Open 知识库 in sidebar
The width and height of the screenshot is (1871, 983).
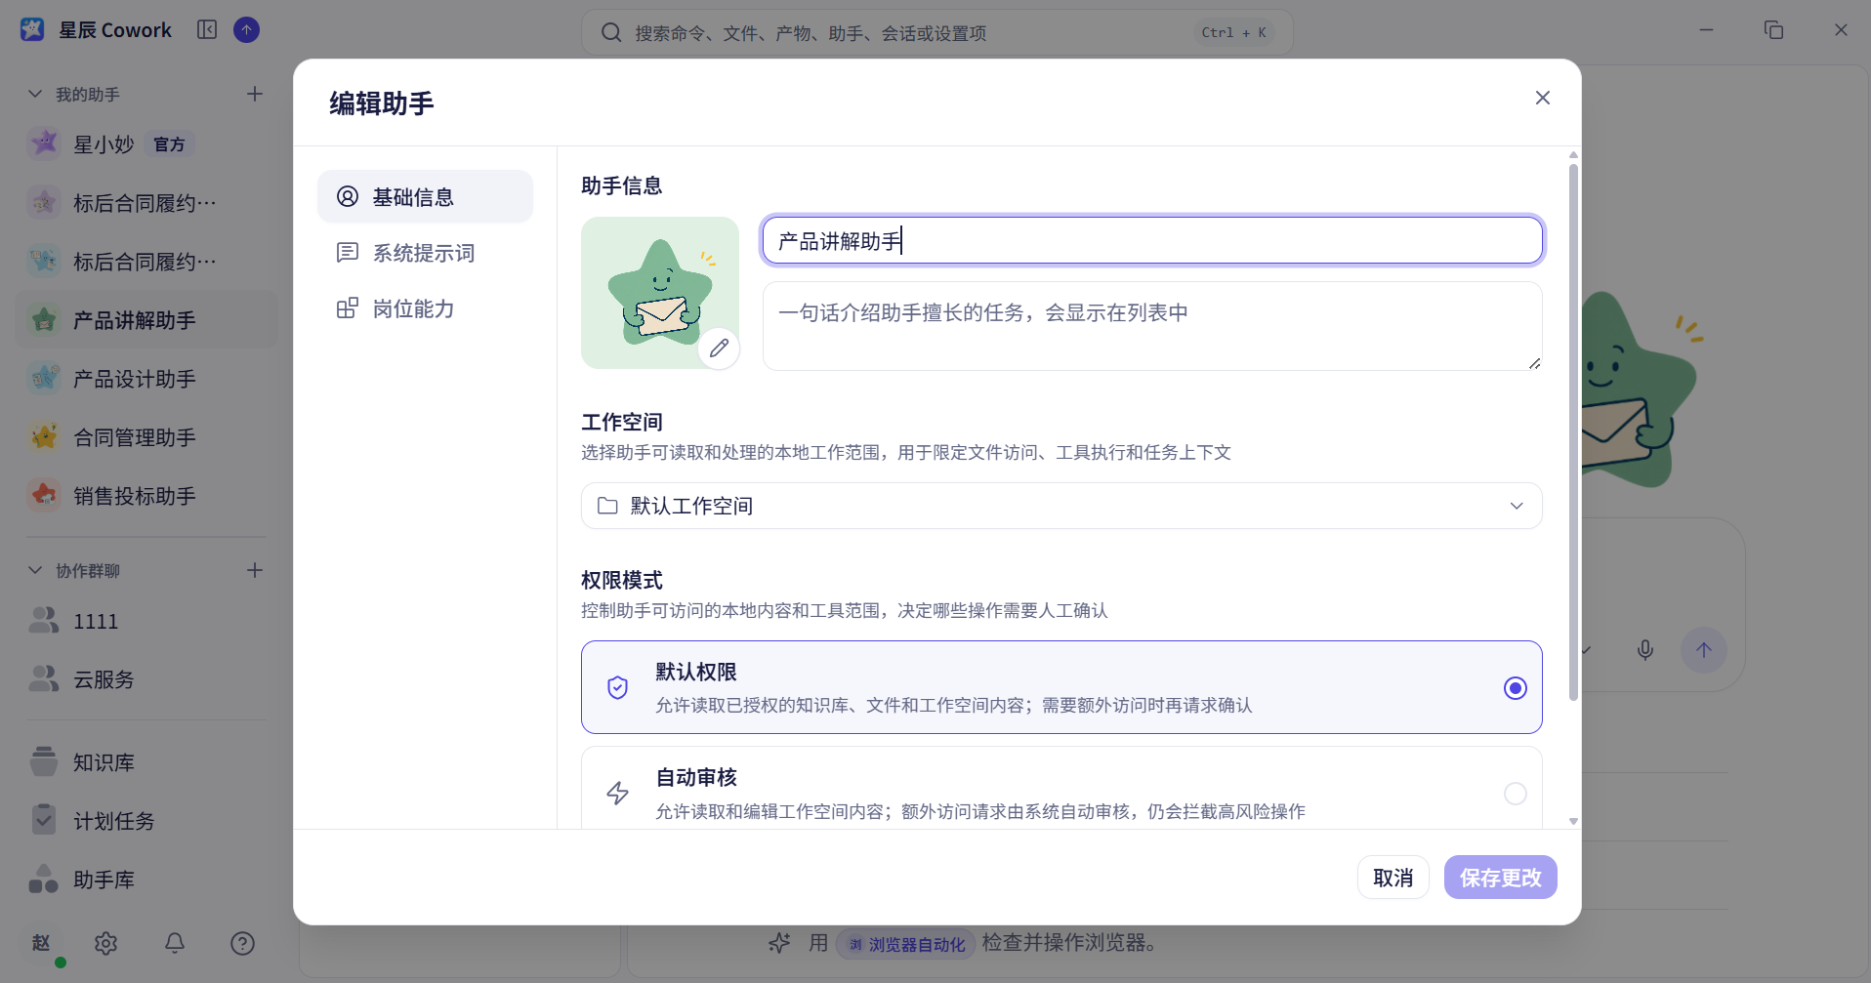[146, 762]
